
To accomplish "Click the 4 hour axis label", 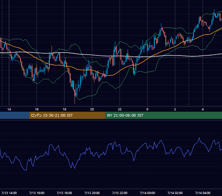I will click(203, 109).
